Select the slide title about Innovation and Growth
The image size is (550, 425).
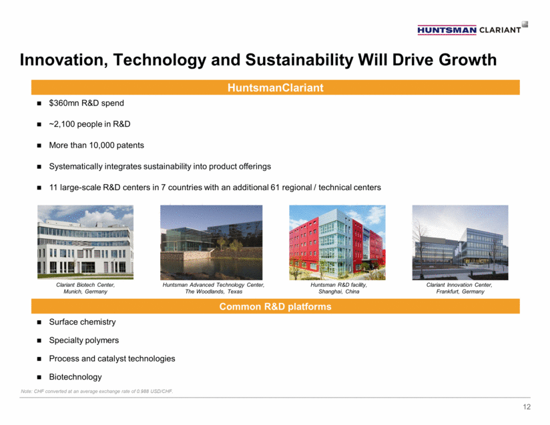click(258, 59)
